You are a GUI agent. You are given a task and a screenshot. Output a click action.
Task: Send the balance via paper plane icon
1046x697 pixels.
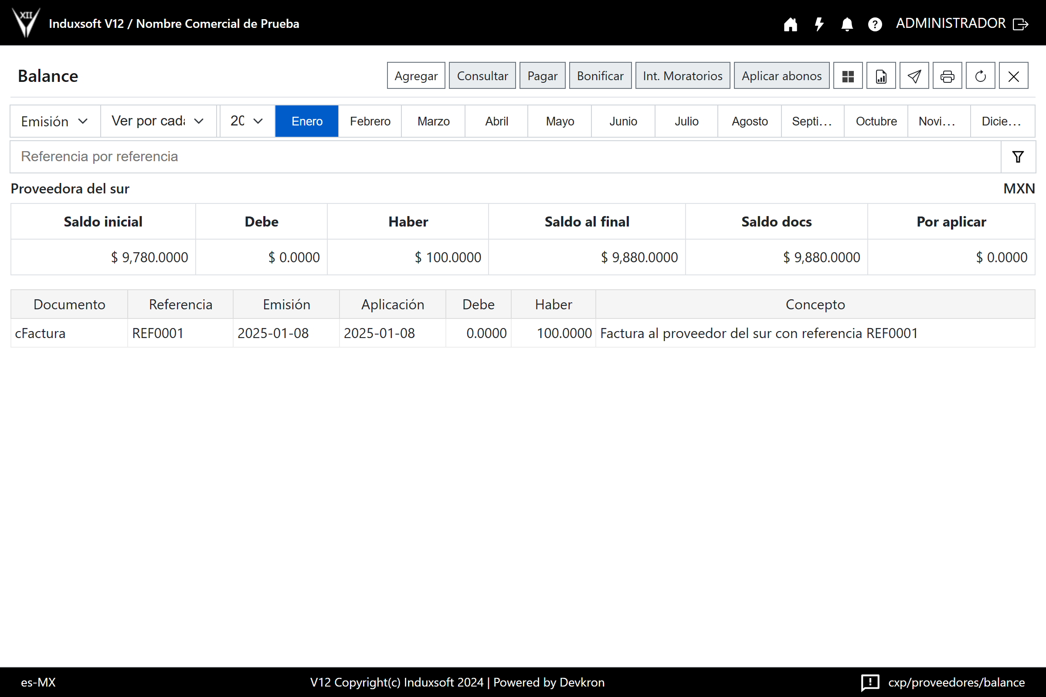tap(914, 76)
